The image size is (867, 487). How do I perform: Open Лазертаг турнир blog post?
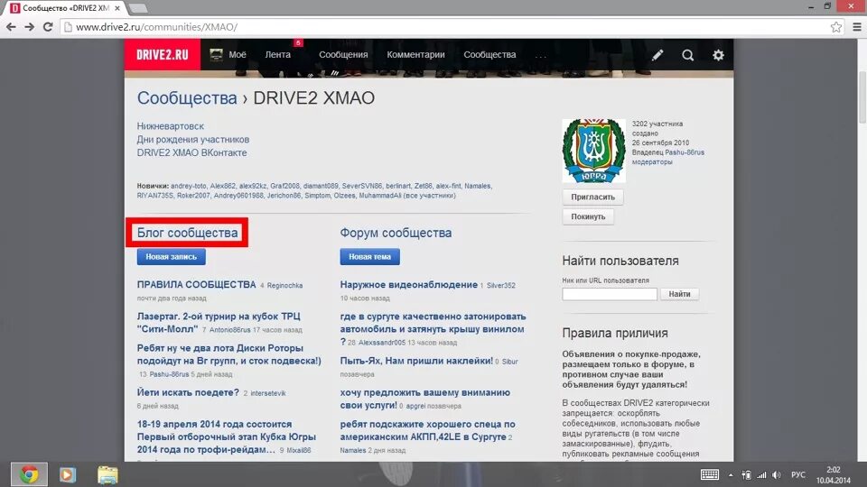(x=219, y=323)
